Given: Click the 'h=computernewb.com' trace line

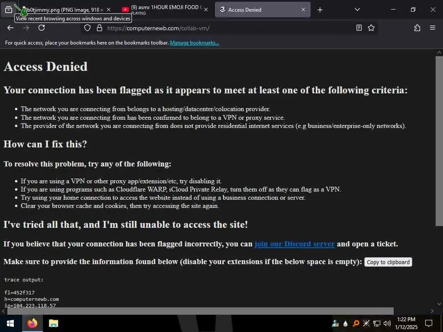Looking at the screenshot, I should (x=32, y=299).
